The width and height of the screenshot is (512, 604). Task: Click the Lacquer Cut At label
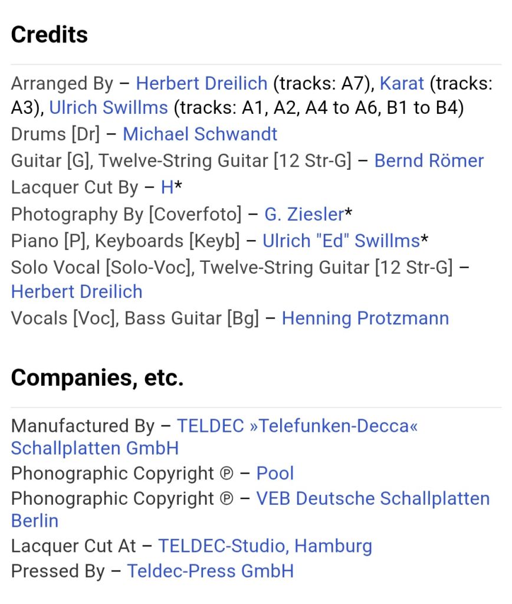(x=73, y=546)
